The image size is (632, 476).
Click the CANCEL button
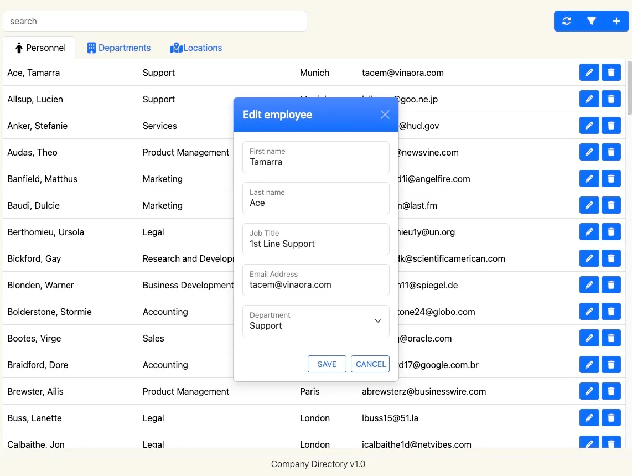coord(370,364)
